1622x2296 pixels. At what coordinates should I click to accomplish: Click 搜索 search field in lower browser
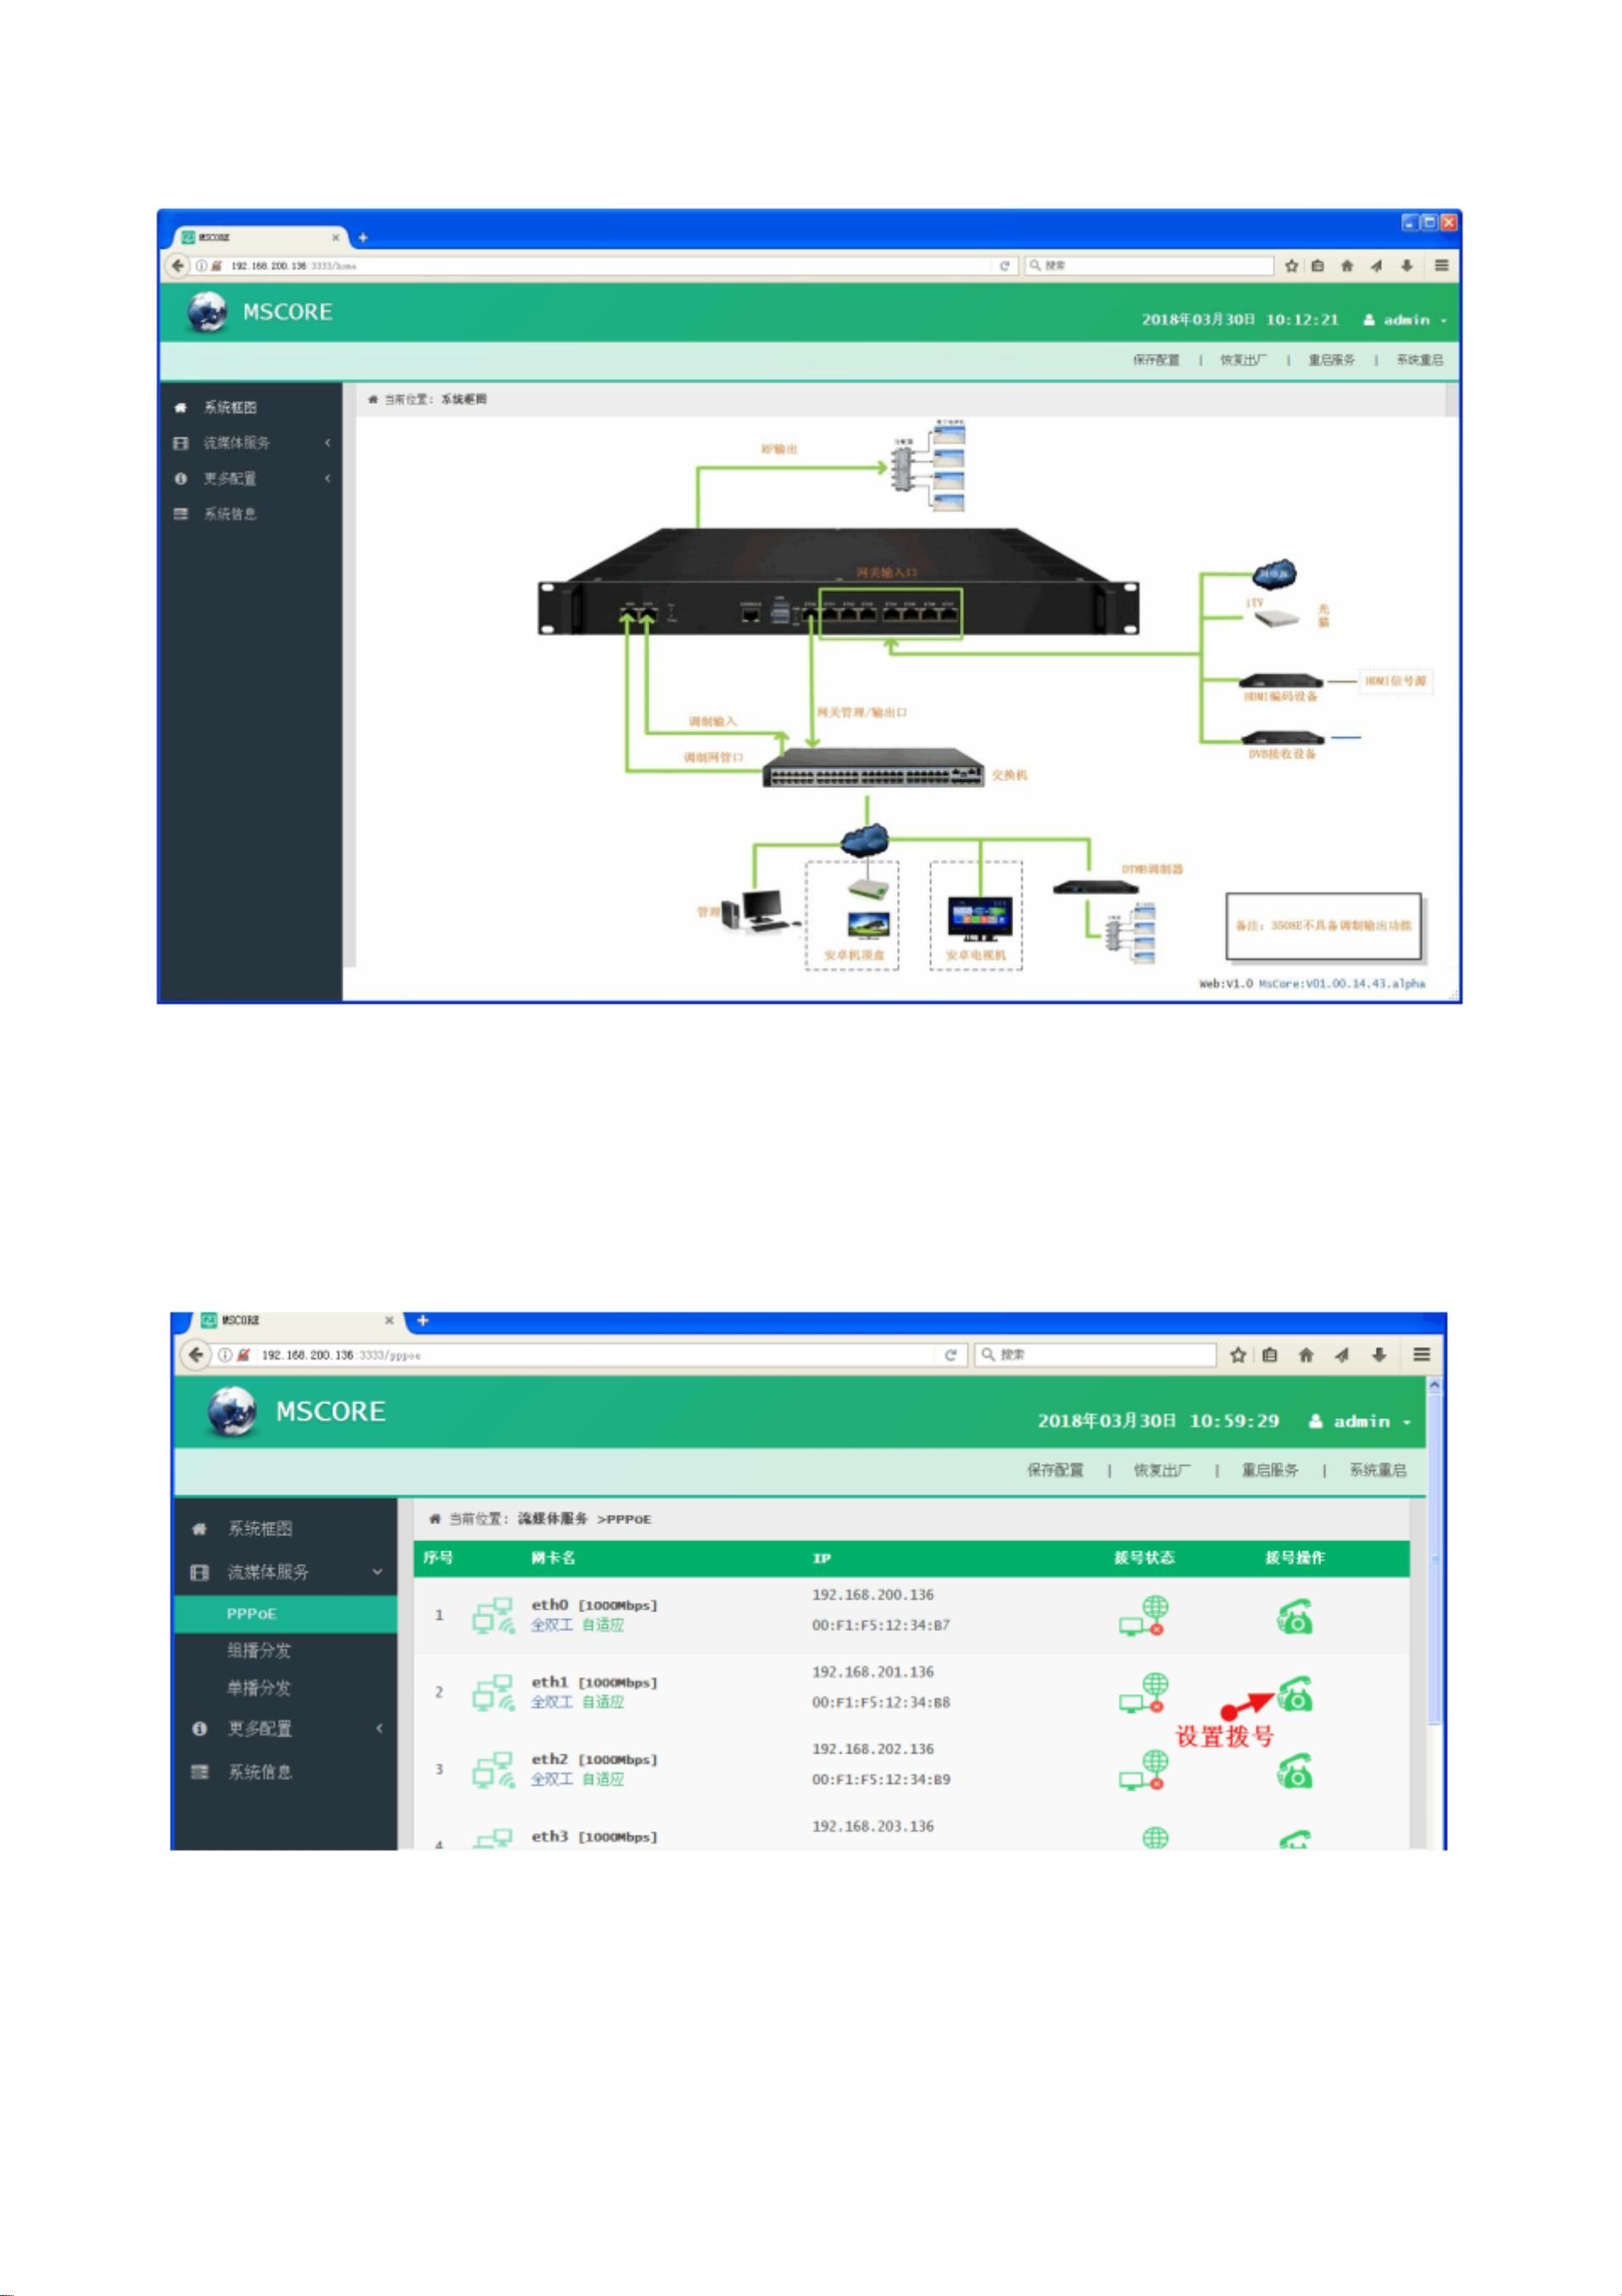click(x=1095, y=1355)
